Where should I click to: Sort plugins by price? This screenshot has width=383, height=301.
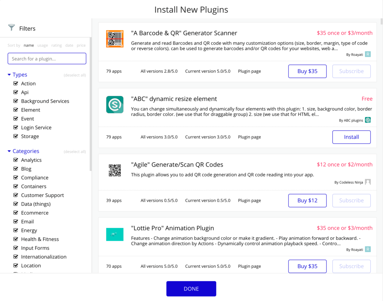[x=81, y=46]
